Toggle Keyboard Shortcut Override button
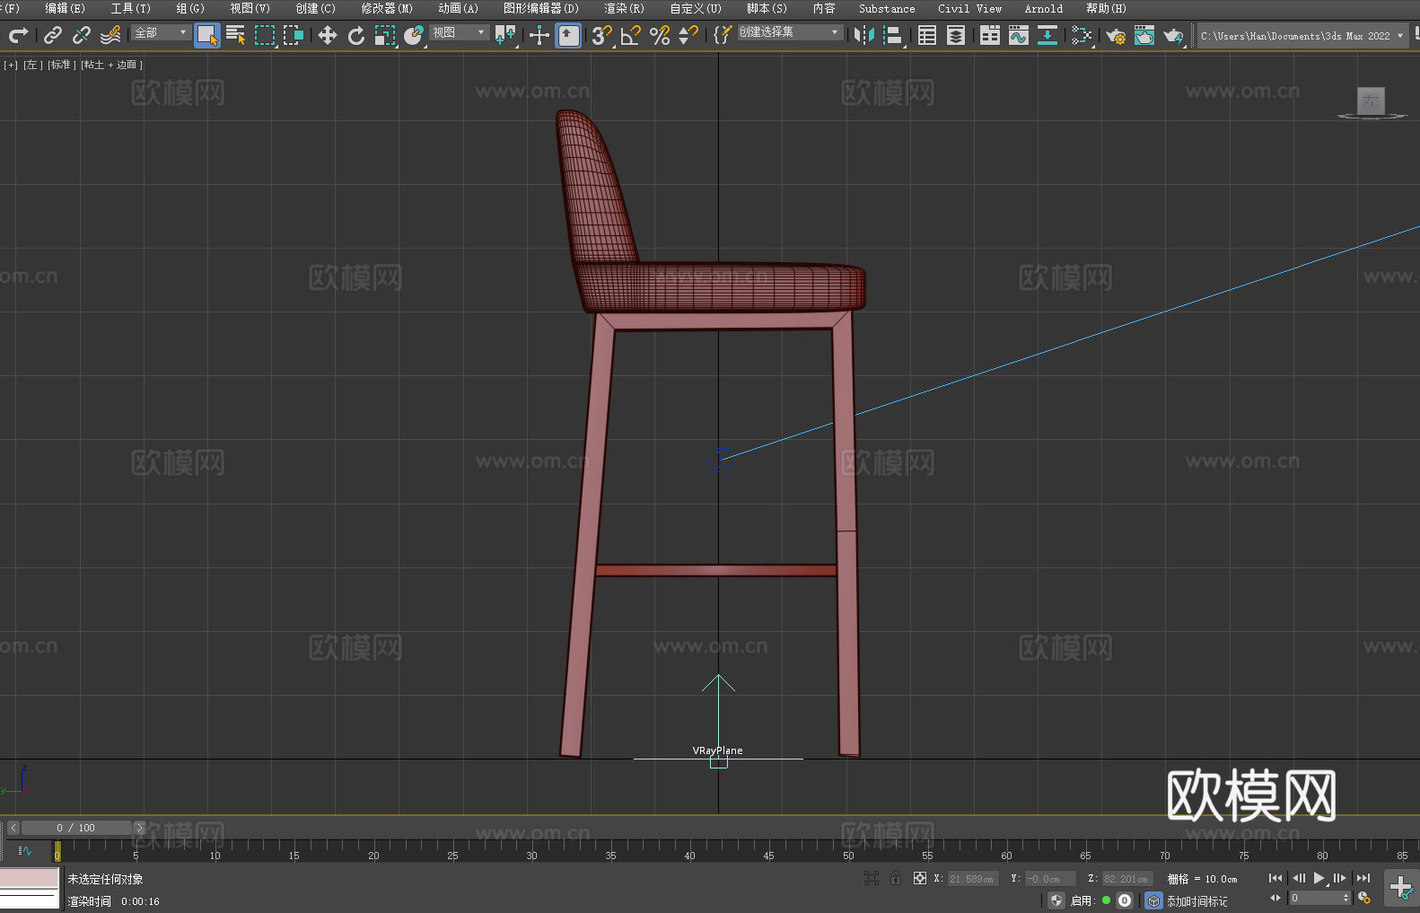Viewport: 1420px width, 913px height. tap(568, 35)
